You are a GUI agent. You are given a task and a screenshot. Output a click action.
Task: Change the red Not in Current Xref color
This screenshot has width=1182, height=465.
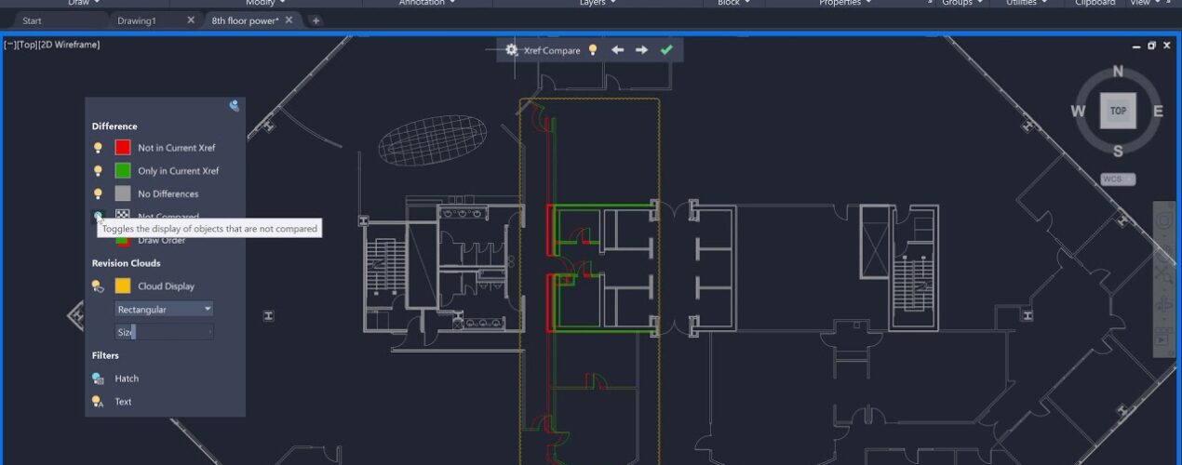123,148
